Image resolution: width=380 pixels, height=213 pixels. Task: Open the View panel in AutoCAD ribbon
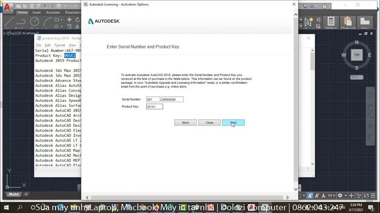coord(365,22)
